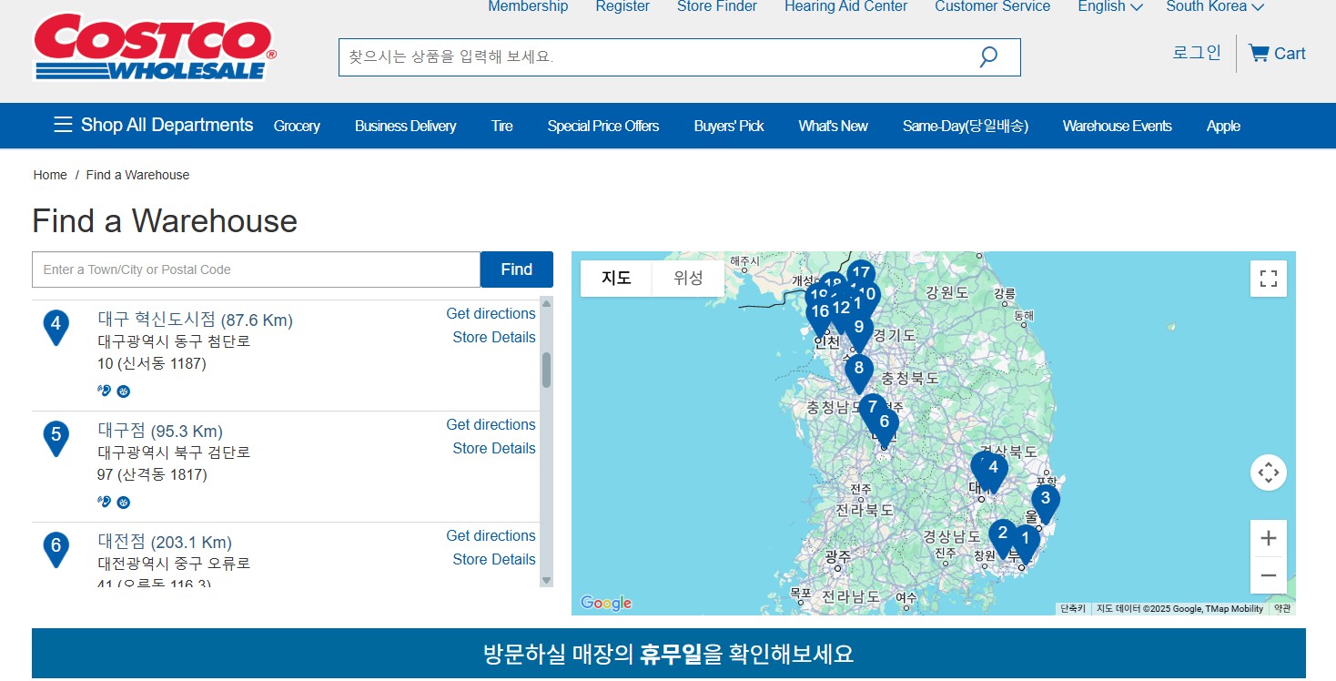Open Warehouse Events menu item
This screenshot has width=1336, height=681.
(x=1118, y=126)
